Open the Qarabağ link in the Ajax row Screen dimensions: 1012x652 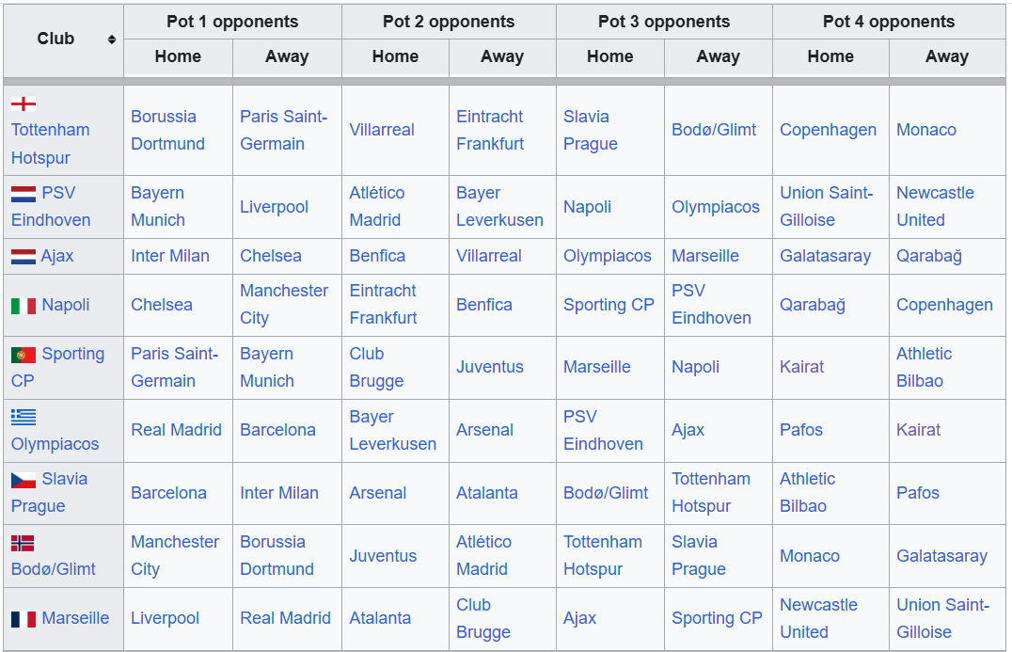pos(928,256)
